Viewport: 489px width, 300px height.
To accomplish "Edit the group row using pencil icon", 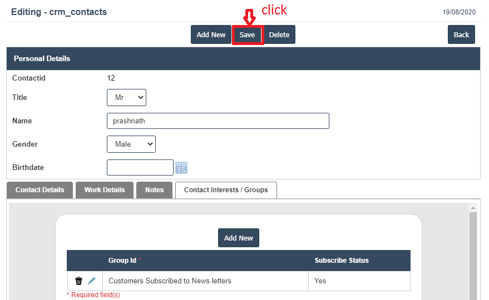I will (x=92, y=281).
